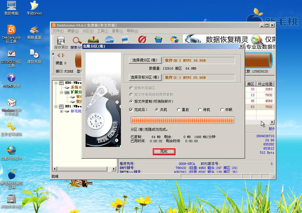302x213 pixels.
Task: Click the 刷新桌面 desktop icon
Action: click(x=34, y=32)
